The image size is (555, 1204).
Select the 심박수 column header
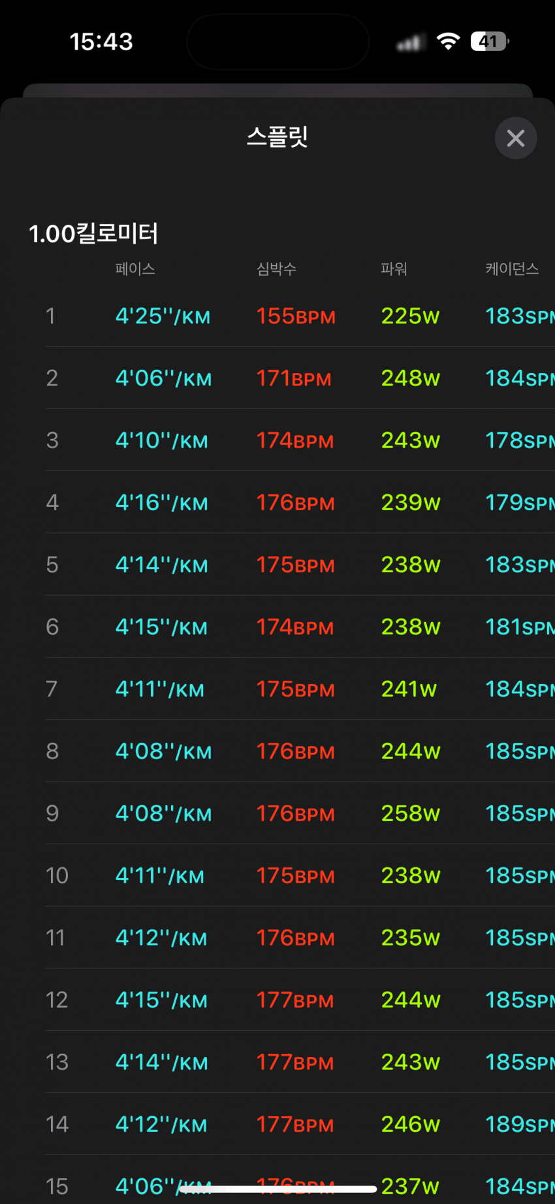(276, 269)
